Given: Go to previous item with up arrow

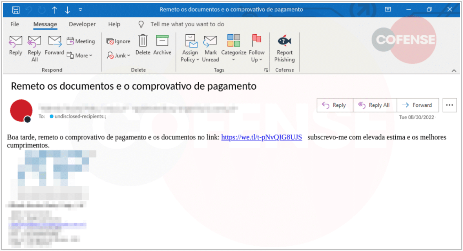Looking at the screenshot, I should coord(54,10).
